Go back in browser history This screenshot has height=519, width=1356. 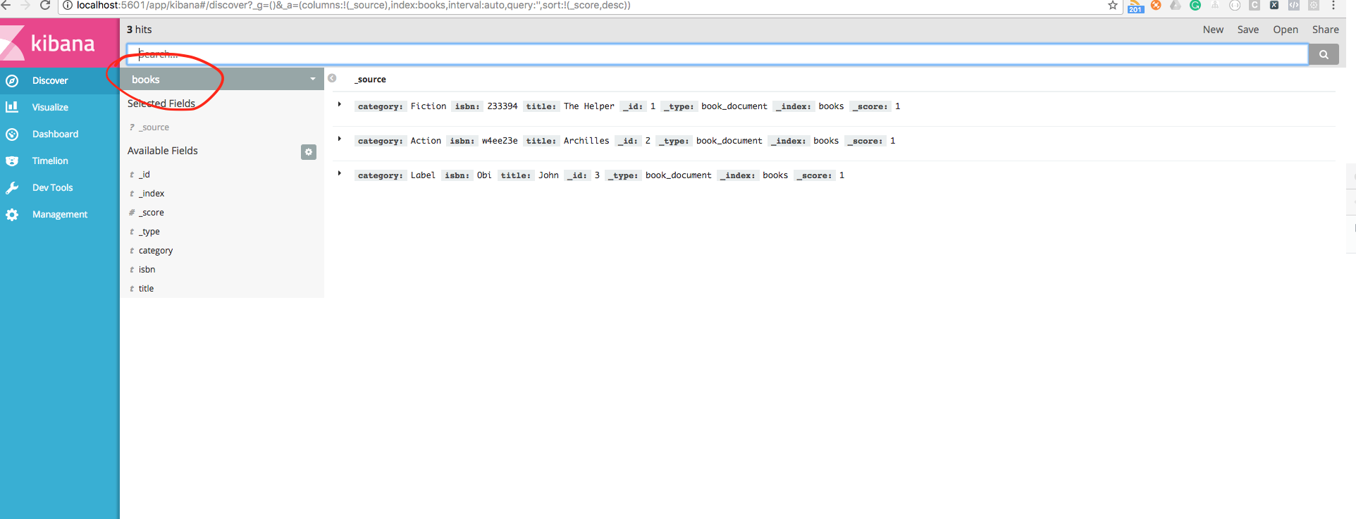coord(6,6)
